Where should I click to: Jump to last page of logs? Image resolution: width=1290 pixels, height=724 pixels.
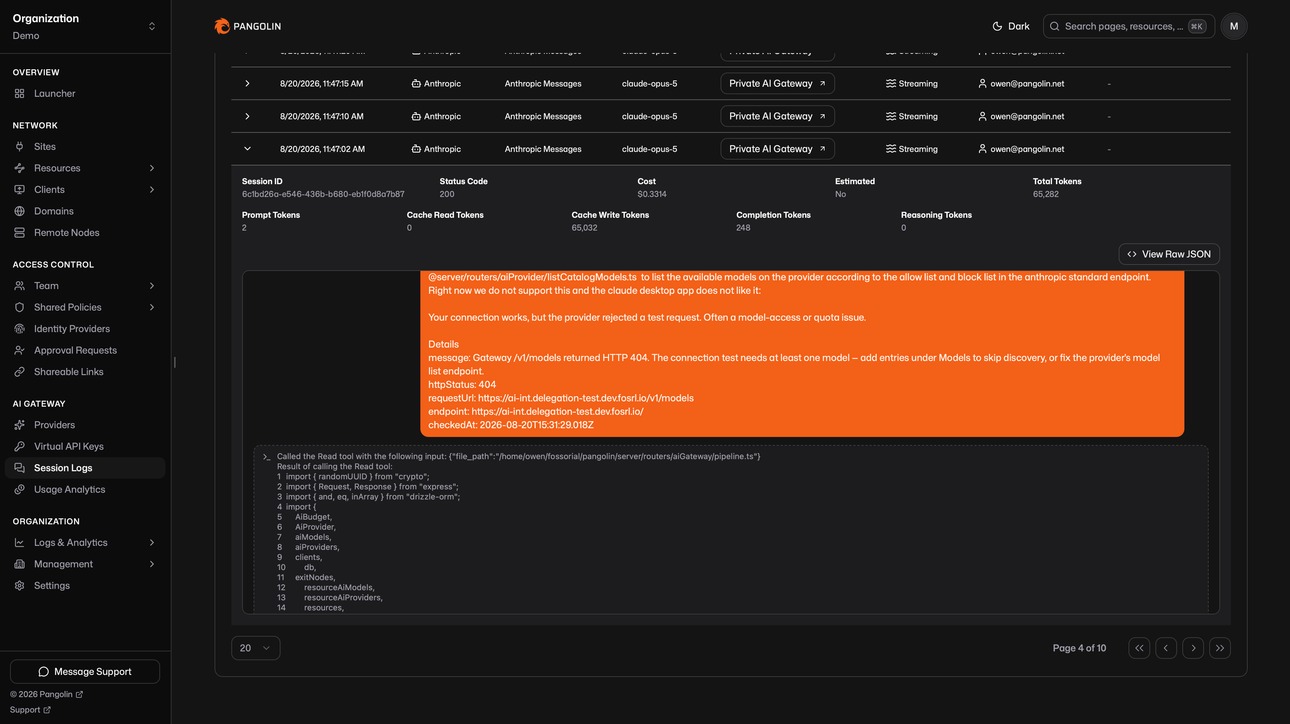point(1220,648)
